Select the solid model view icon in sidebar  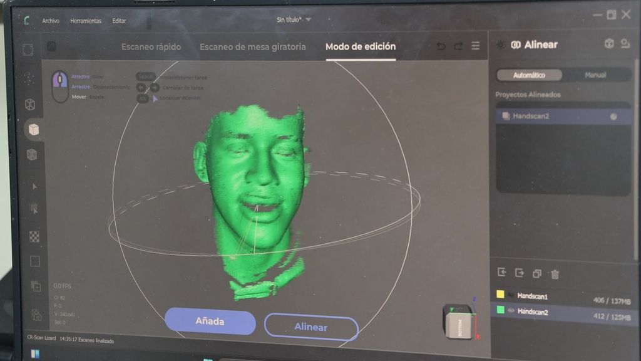click(x=33, y=129)
